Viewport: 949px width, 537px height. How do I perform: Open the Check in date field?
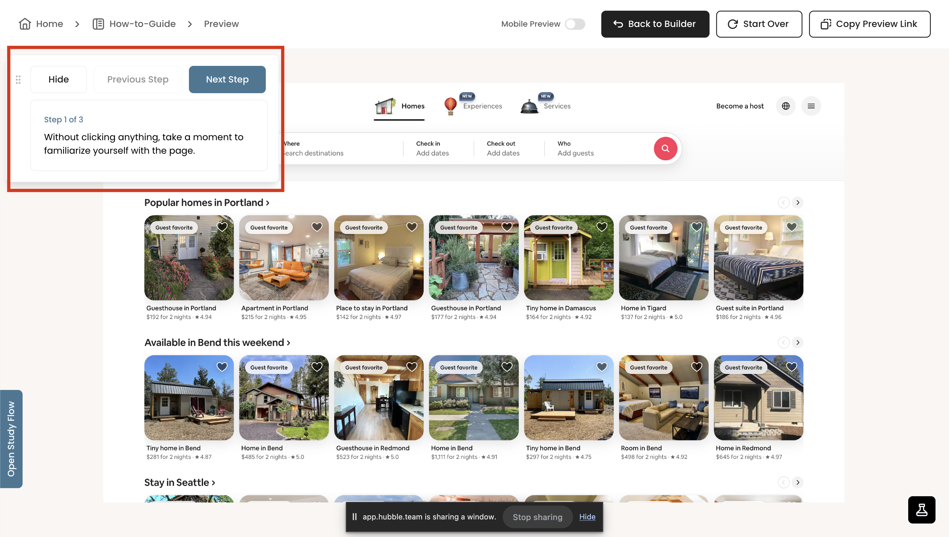coord(438,149)
